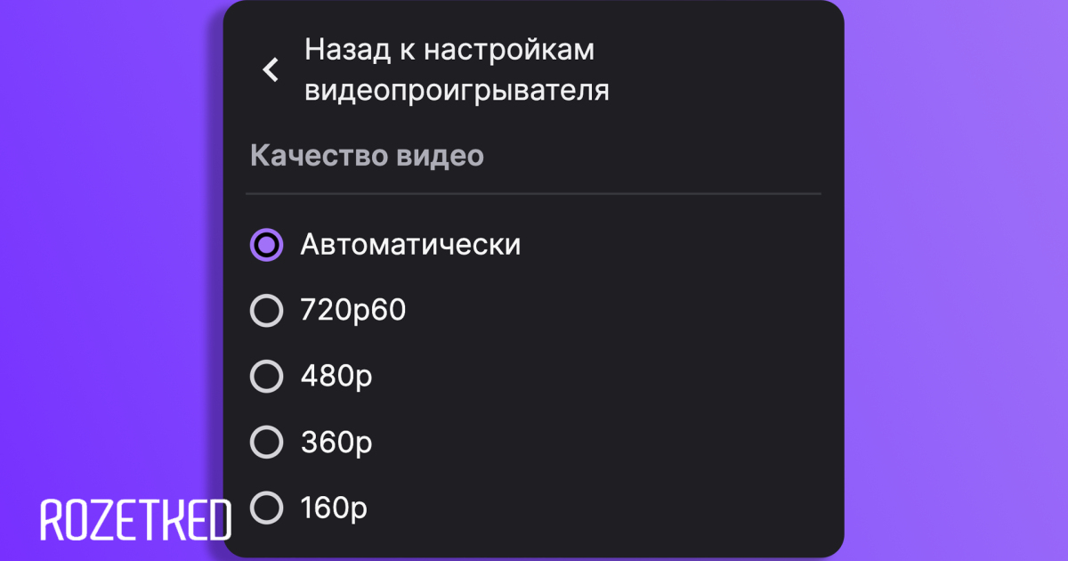Image resolution: width=1068 pixels, height=561 pixels.
Task: Click the Автоматически quality label text
Action: tap(410, 245)
